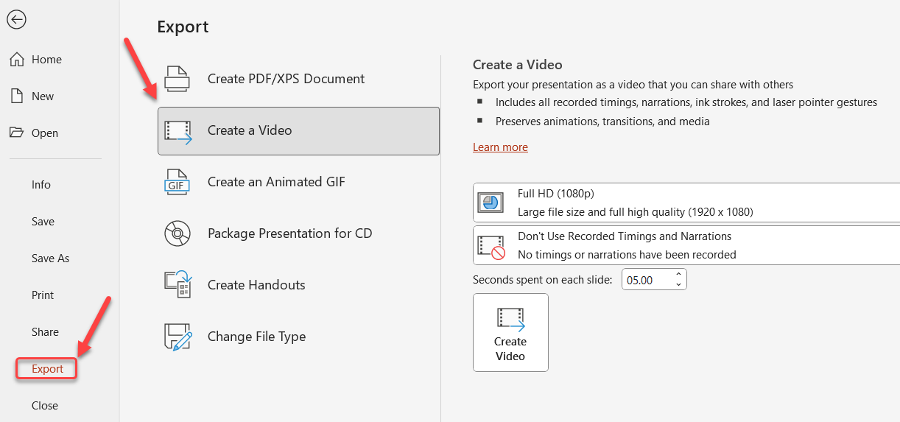
Task: Select the Change File Type option
Action: (298, 337)
